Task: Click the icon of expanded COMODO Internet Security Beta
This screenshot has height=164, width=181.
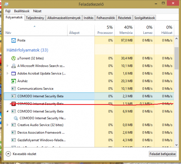Action: point(13,111)
